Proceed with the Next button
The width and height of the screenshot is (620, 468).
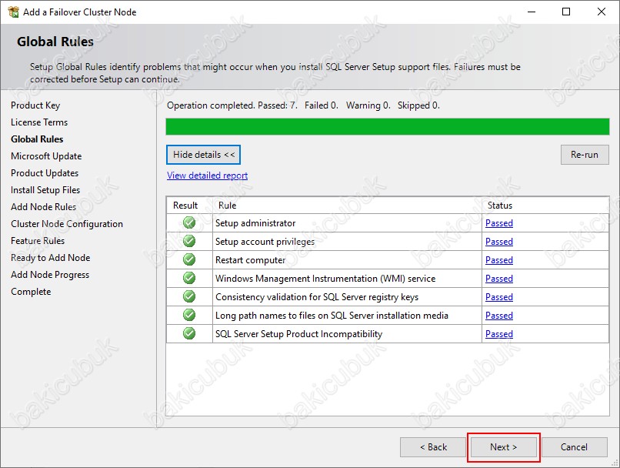click(503, 447)
